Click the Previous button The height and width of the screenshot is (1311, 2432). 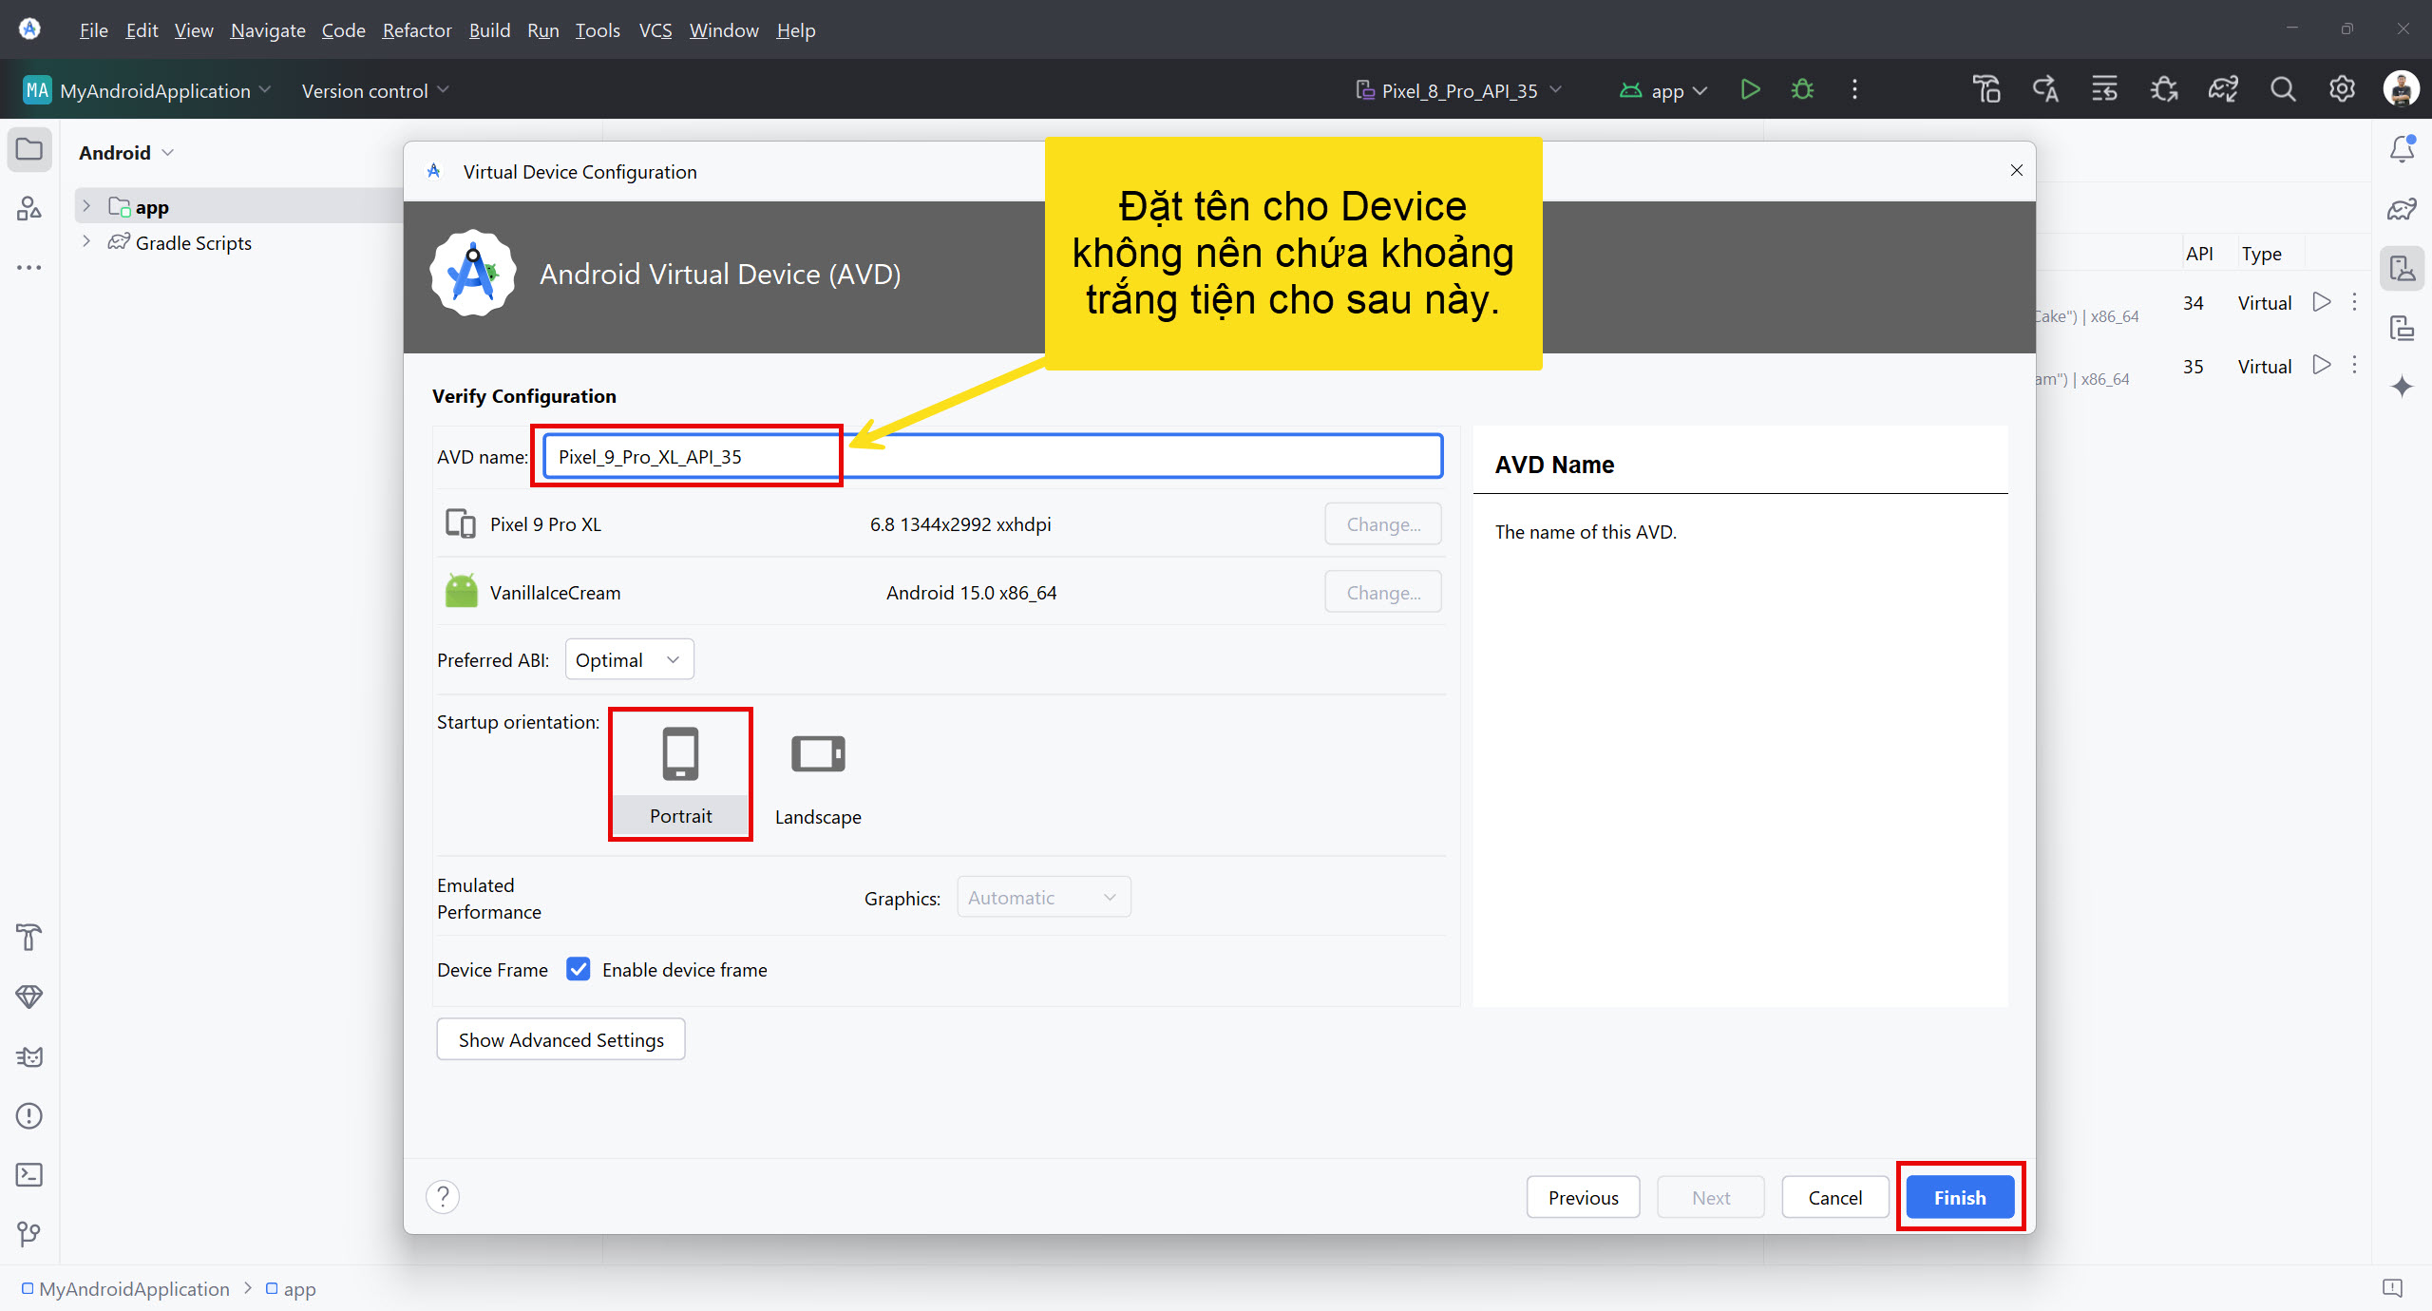[1583, 1197]
